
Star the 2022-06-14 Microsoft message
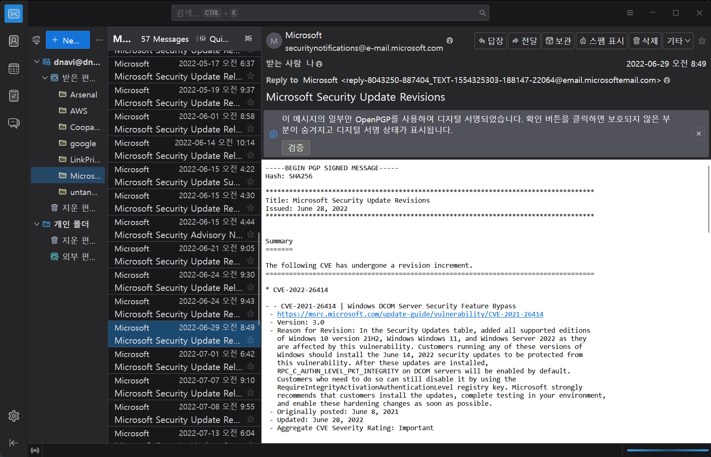251,155
